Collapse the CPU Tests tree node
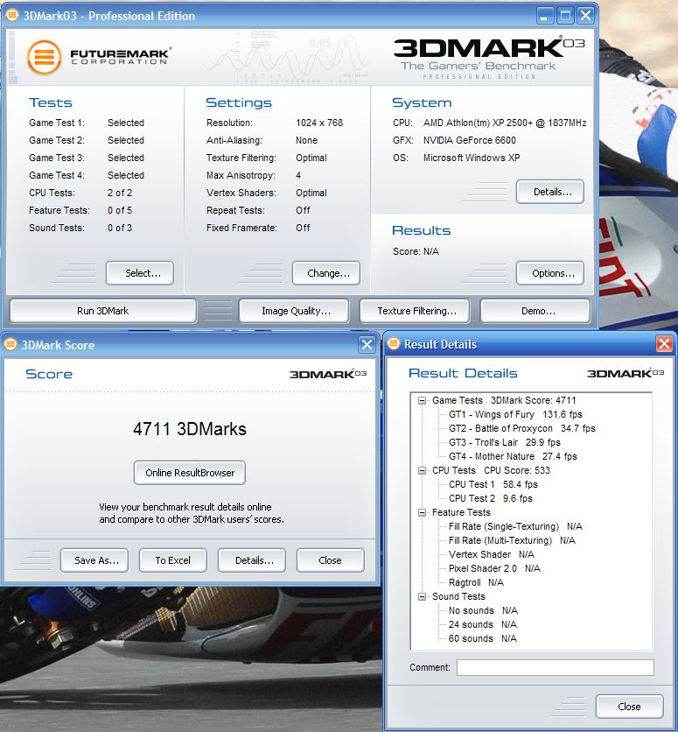Image resolution: width=678 pixels, height=732 pixels. 422,470
